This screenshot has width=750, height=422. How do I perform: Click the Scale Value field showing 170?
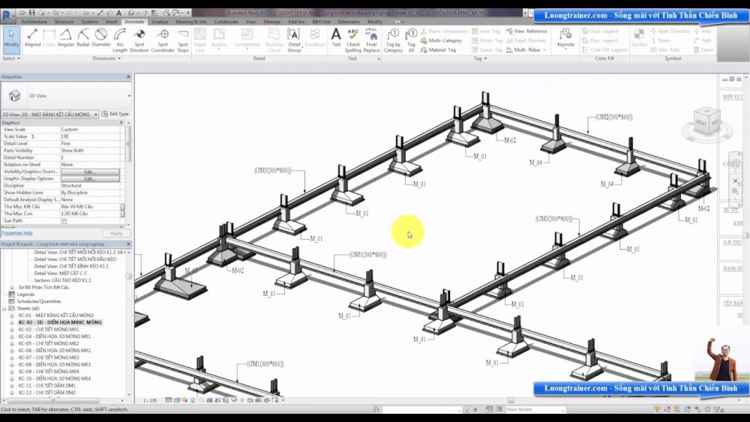tap(91, 136)
